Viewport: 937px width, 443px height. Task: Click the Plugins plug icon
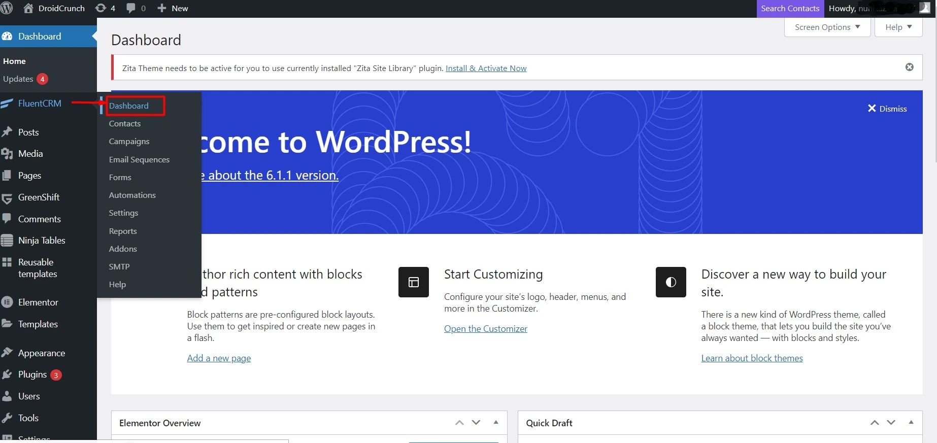(x=7, y=374)
